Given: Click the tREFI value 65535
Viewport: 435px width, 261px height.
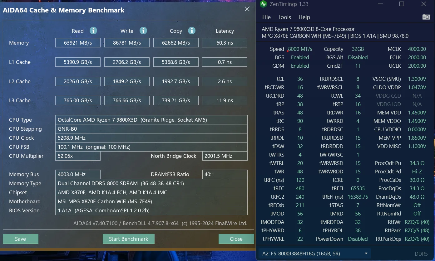Looking at the screenshot, I should 358,188.
